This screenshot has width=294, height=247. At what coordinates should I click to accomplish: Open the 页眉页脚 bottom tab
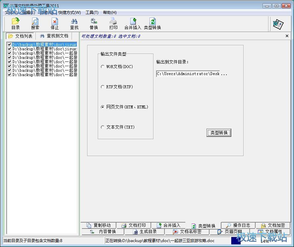pos(230,231)
